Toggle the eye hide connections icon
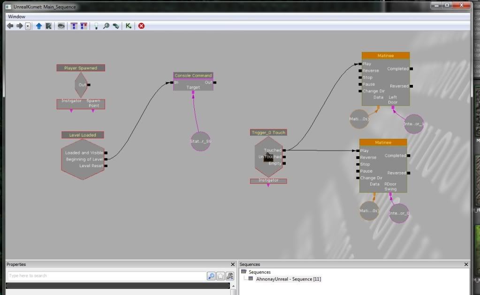 [61, 26]
